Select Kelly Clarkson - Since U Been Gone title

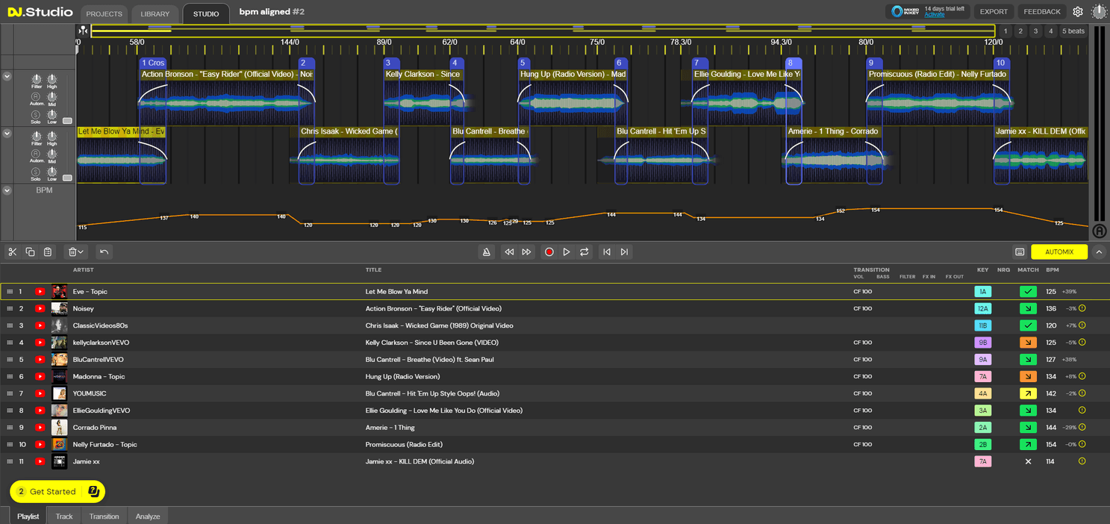(431, 343)
